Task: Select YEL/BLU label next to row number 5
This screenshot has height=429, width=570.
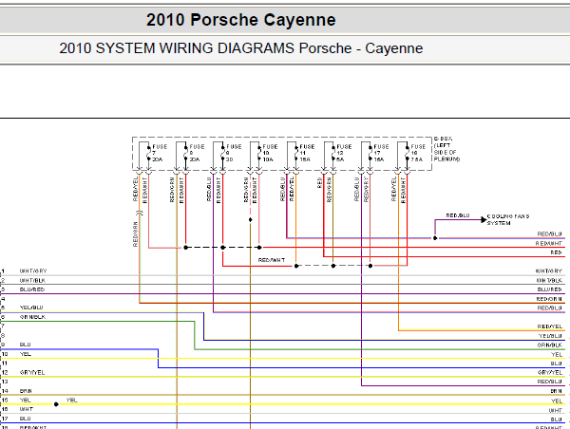Action: pyautogui.click(x=31, y=308)
